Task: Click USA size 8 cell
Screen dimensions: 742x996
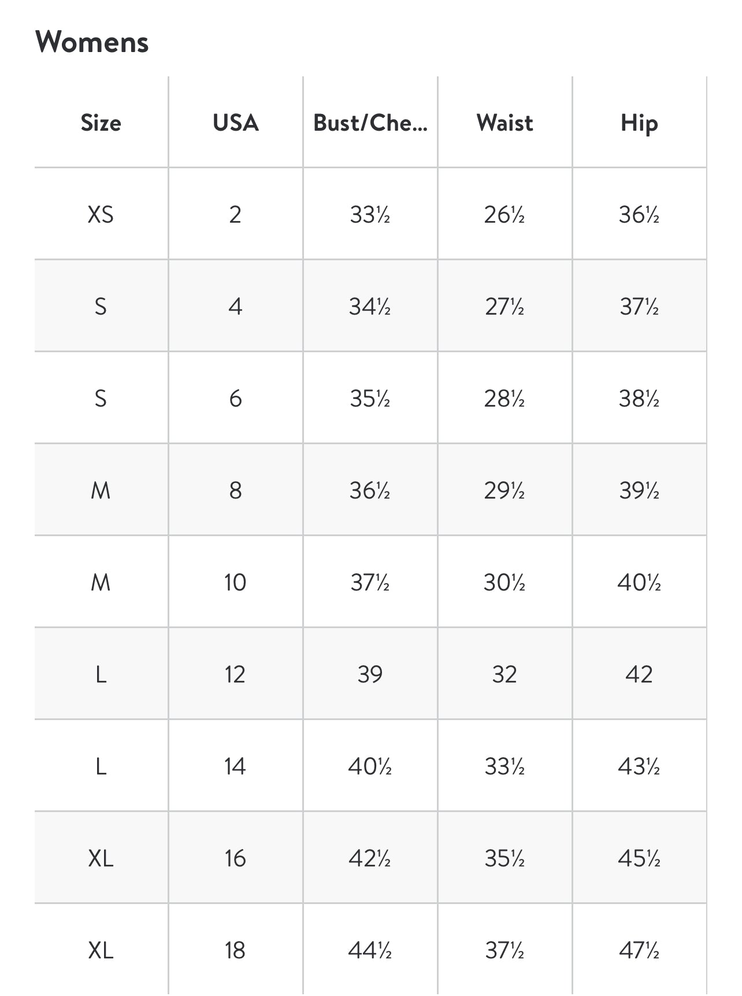Action: pos(235,490)
